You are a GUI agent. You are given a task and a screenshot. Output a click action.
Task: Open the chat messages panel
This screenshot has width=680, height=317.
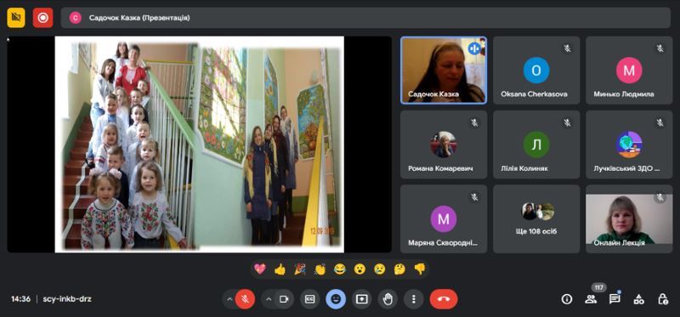click(615, 299)
